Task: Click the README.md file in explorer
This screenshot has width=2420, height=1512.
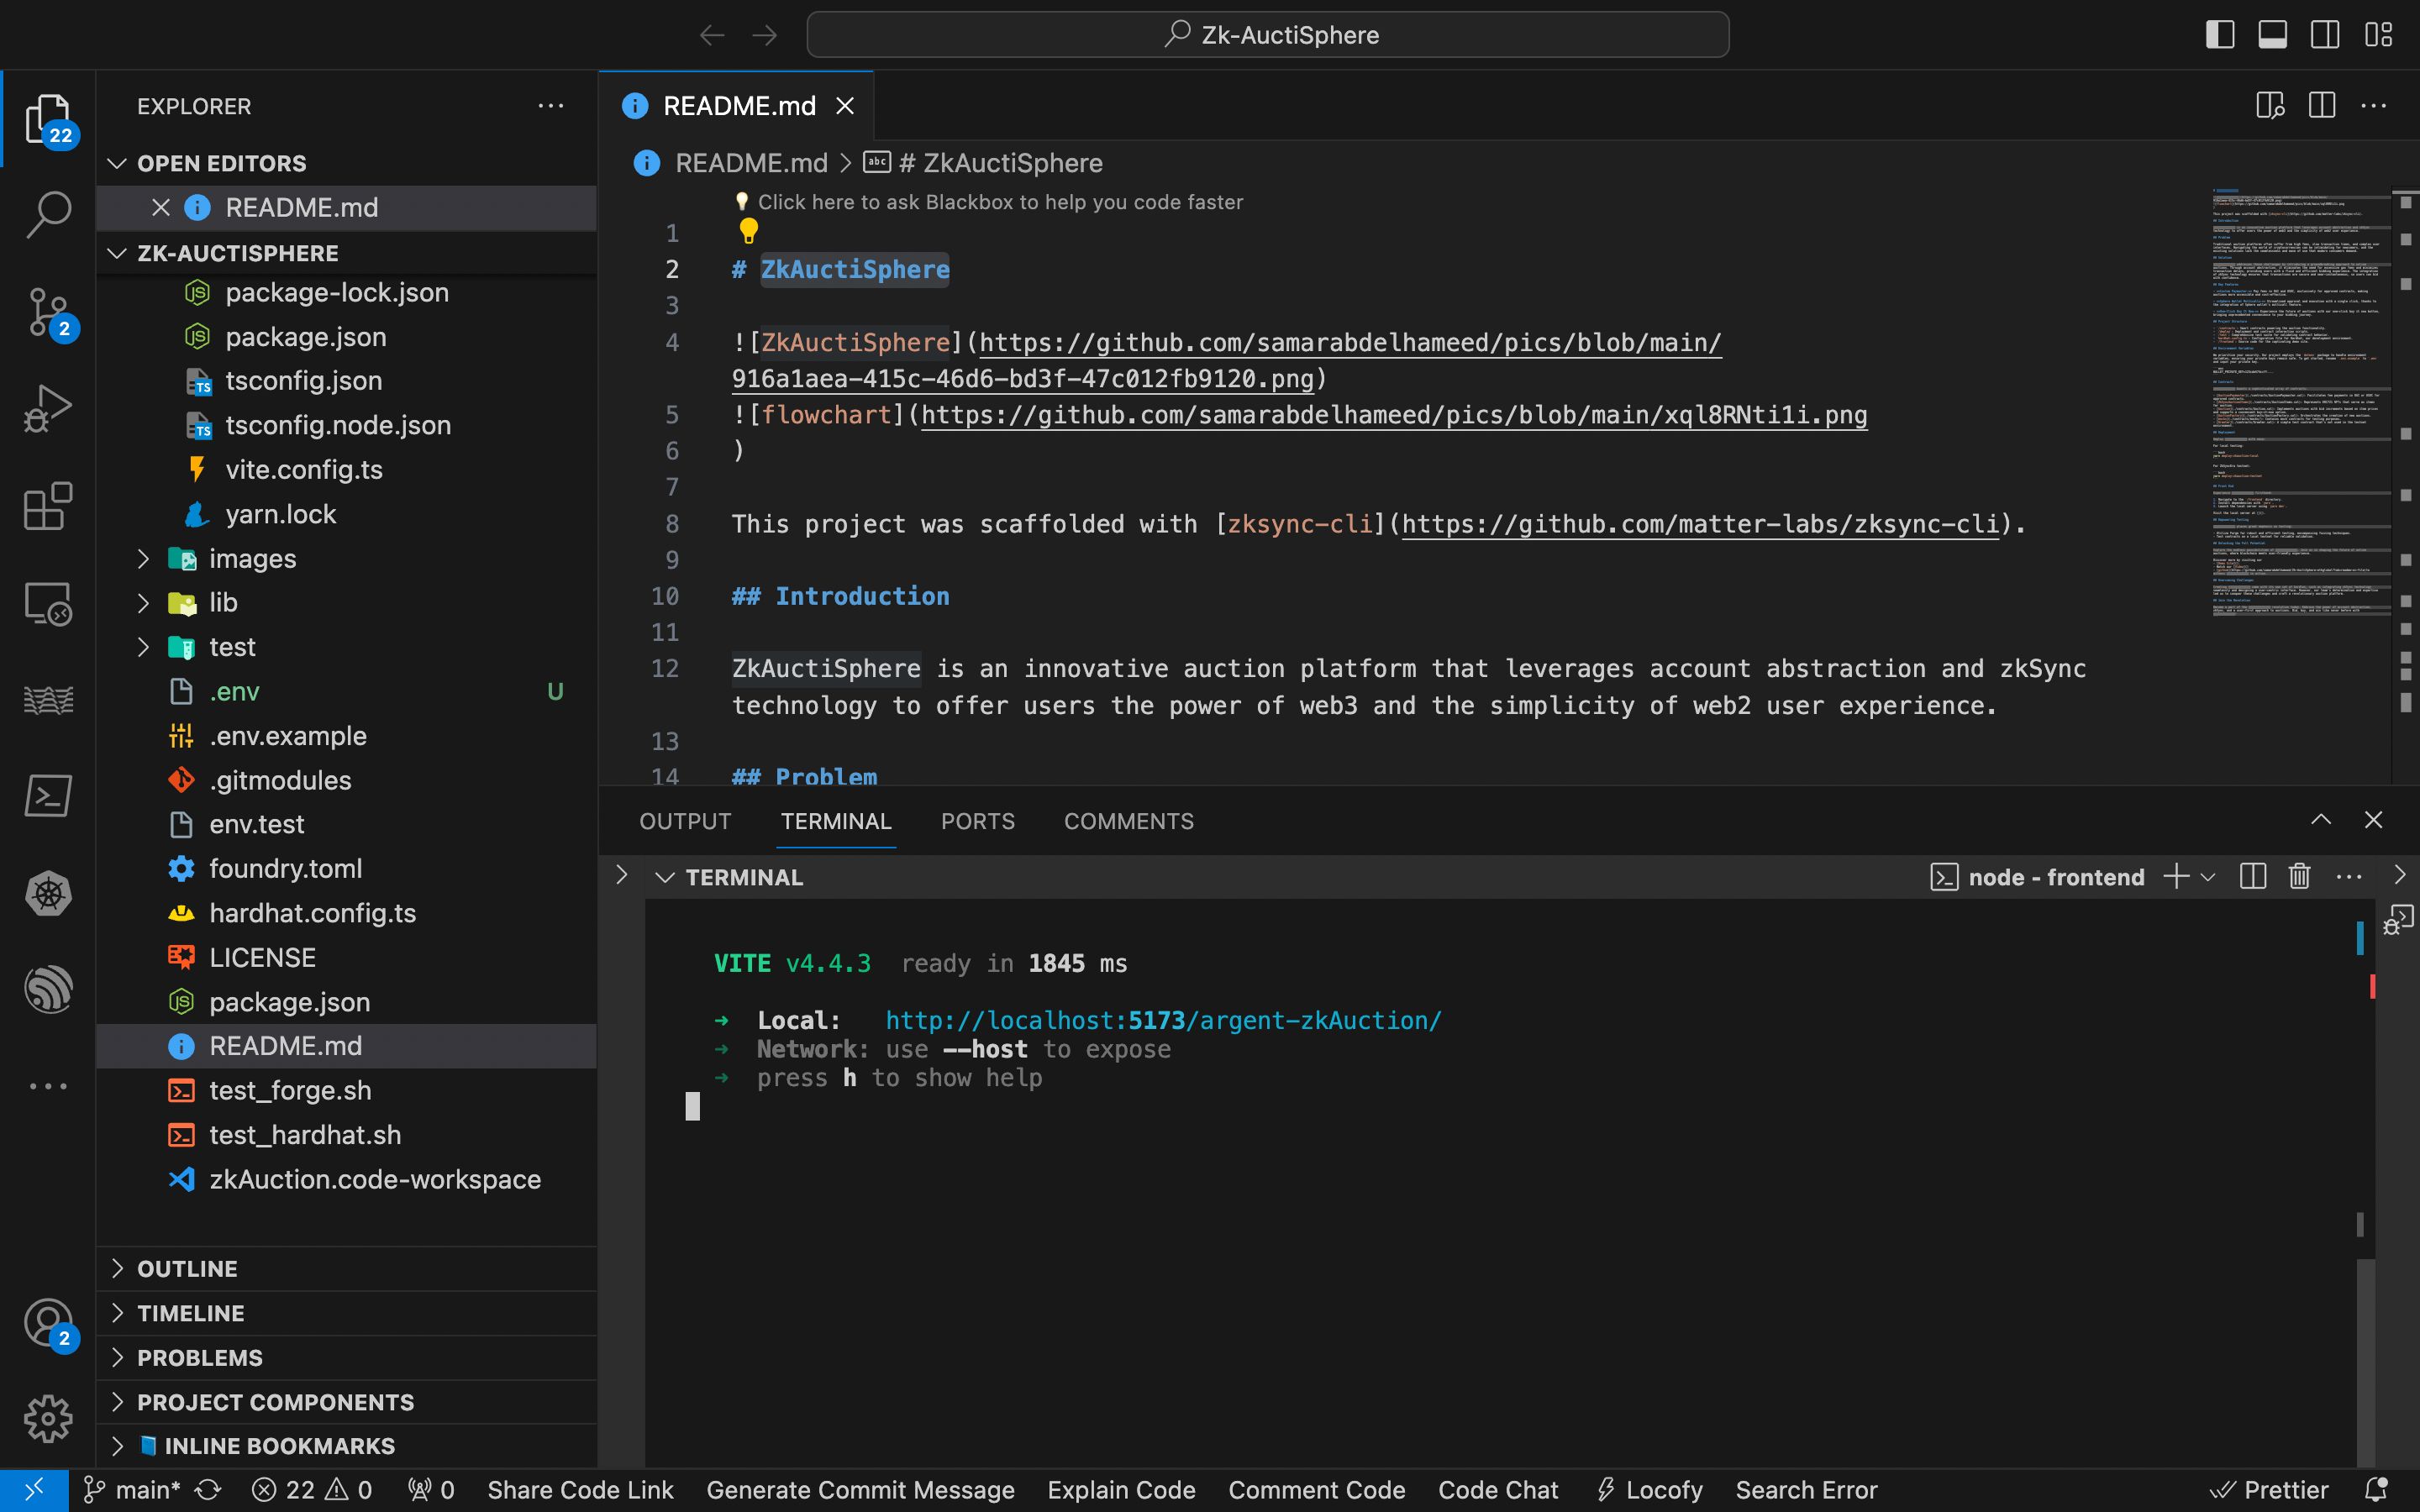Action: click(x=284, y=1045)
